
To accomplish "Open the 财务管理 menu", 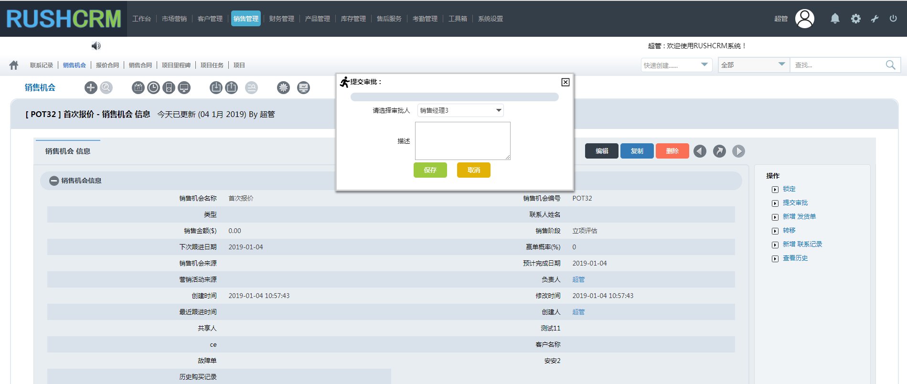I will [x=281, y=19].
